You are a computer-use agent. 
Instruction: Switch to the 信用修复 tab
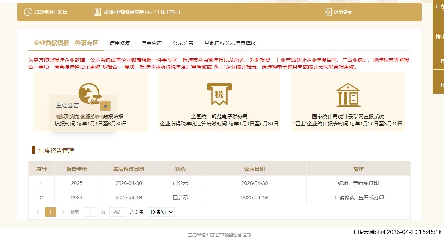point(120,43)
